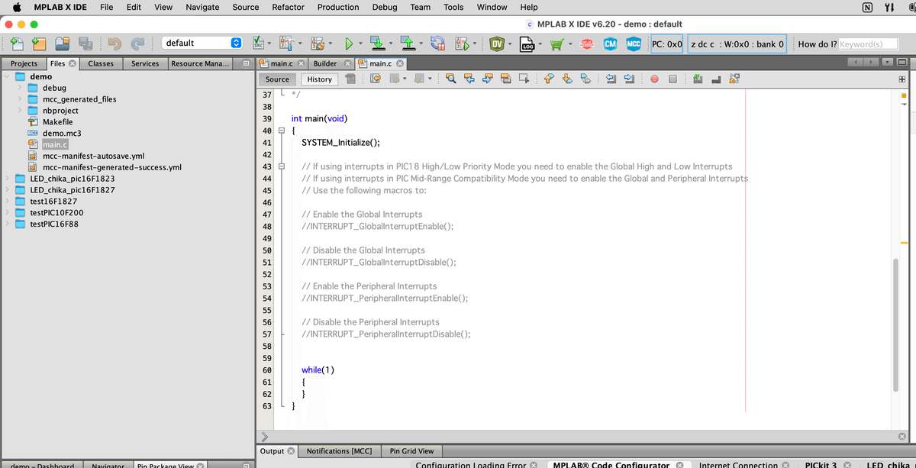916x468 pixels.
Task: Open the green shopping cart icon
Action: pyautogui.click(x=556, y=44)
